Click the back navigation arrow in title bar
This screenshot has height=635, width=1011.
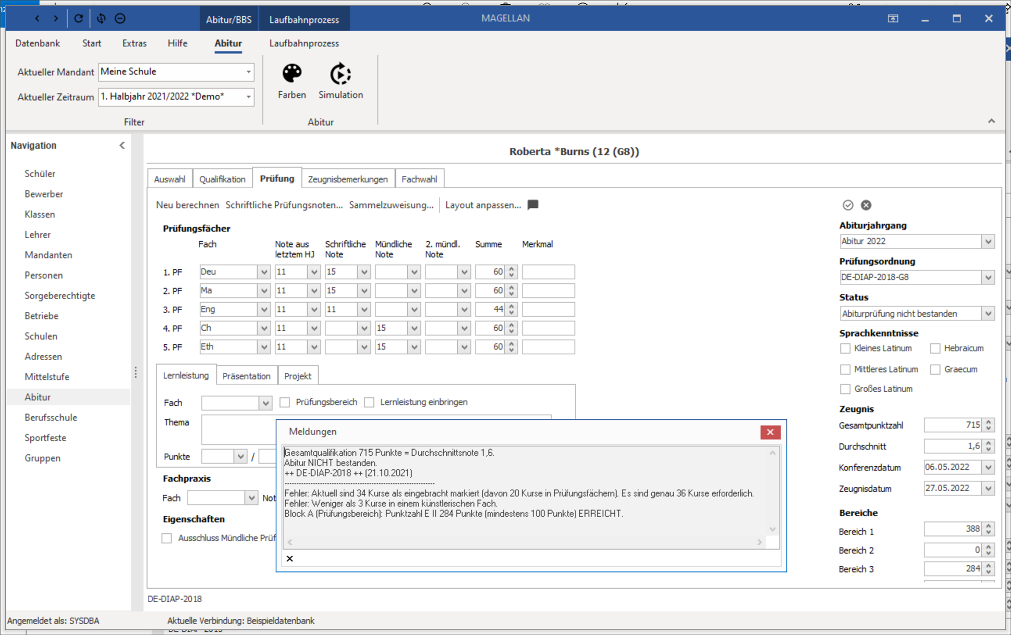(37, 19)
